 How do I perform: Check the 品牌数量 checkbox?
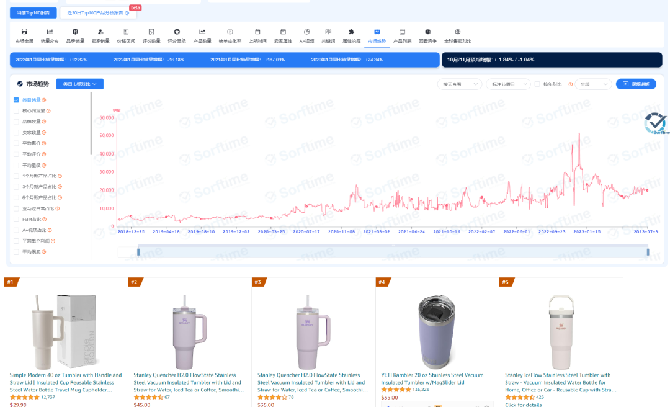16,122
